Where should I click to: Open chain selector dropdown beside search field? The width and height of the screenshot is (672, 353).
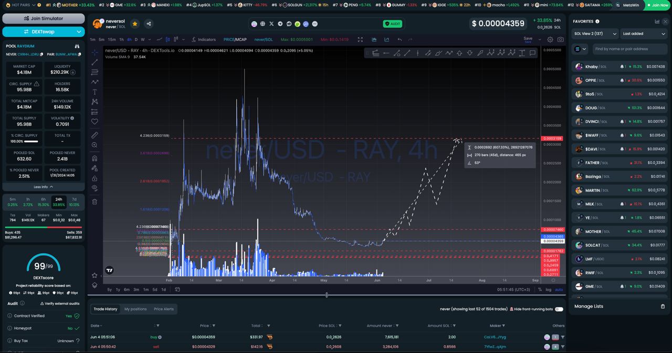[x=580, y=49]
